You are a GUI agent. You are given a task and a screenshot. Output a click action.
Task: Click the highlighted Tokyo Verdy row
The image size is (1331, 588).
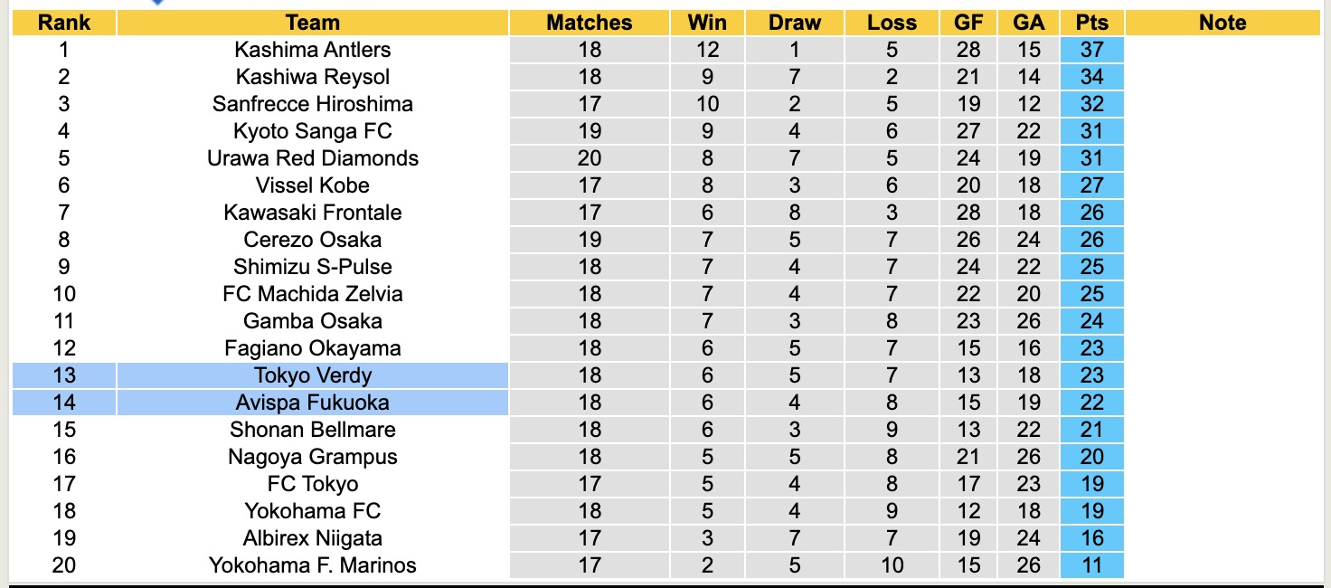coord(312,375)
